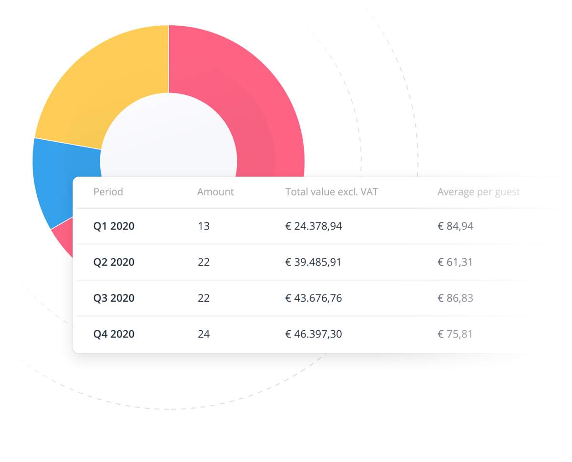The image size is (572, 462).
Task: Sort by Average per guest header
Action: point(479,191)
